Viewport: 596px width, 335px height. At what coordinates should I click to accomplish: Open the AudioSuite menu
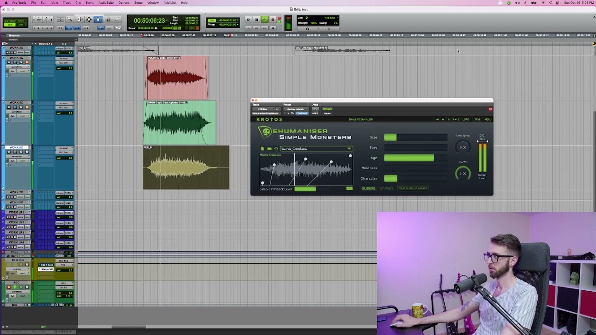pos(106,3)
